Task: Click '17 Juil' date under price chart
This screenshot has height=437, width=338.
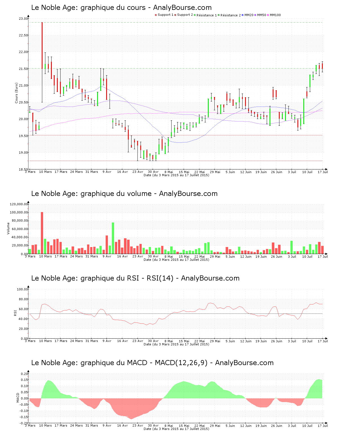Action: coord(323,172)
